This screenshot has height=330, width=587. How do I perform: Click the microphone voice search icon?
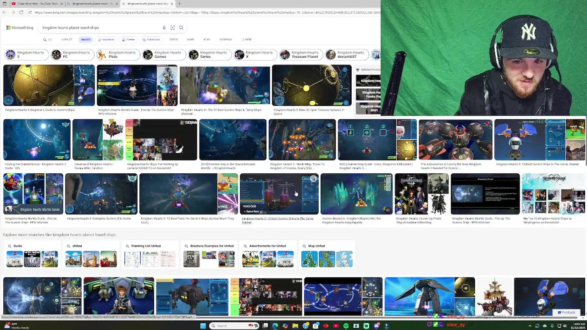164,27
